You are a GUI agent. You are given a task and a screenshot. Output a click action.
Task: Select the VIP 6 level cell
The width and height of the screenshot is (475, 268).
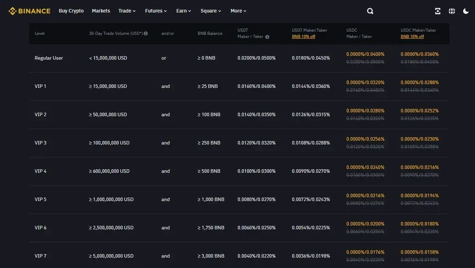pos(40,227)
